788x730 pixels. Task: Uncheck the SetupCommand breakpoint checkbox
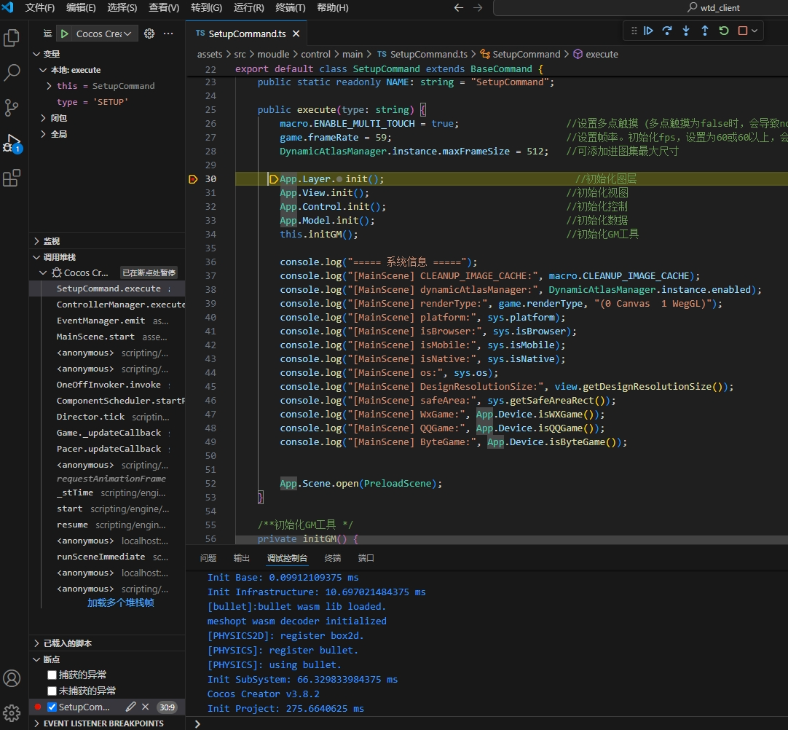pos(52,707)
